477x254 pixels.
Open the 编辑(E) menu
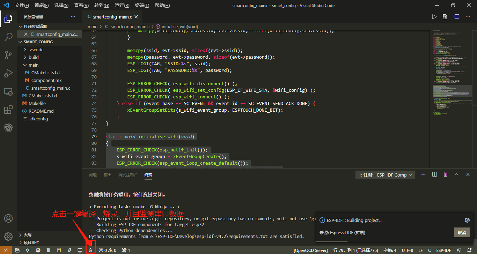point(42,6)
